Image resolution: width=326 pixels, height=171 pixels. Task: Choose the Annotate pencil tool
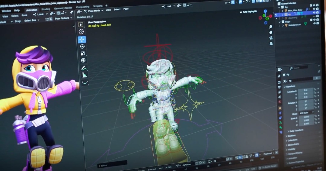coord(84,68)
